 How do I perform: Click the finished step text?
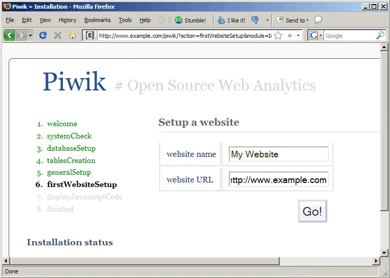pos(60,209)
